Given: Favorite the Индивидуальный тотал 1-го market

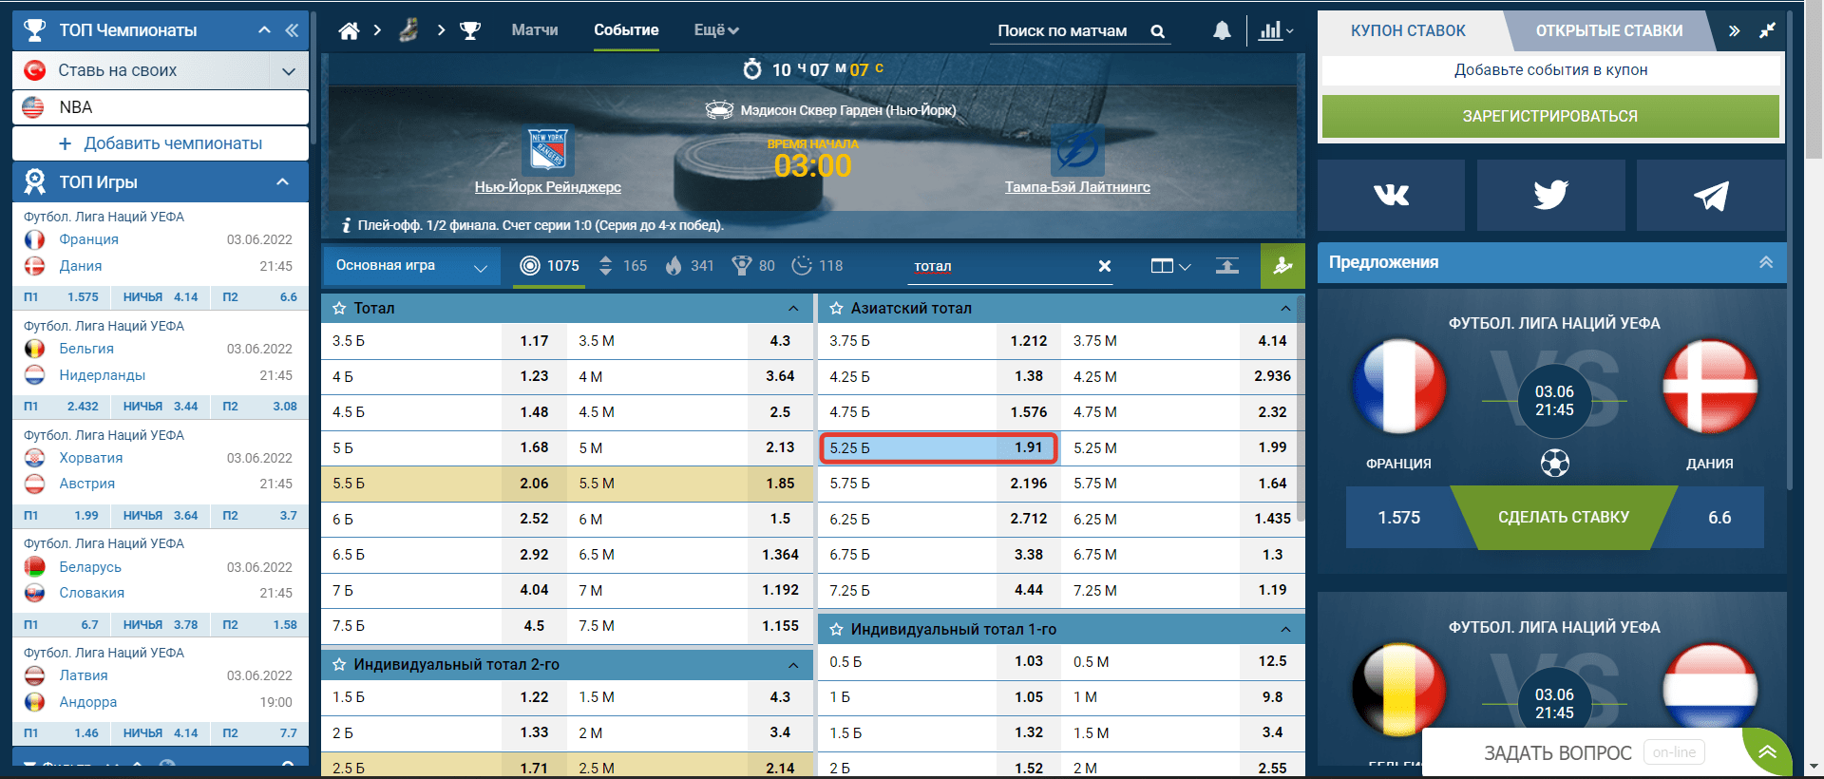Looking at the screenshot, I should point(836,629).
